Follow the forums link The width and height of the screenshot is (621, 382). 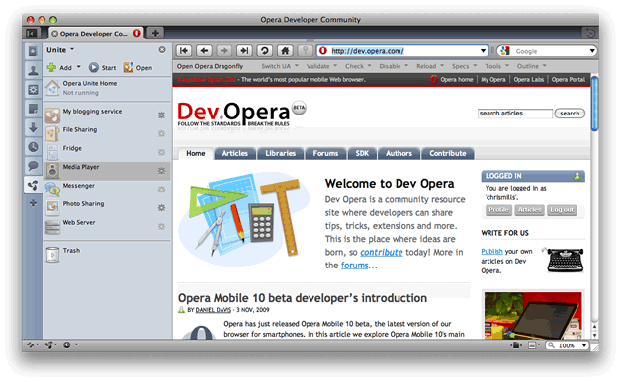point(354,265)
